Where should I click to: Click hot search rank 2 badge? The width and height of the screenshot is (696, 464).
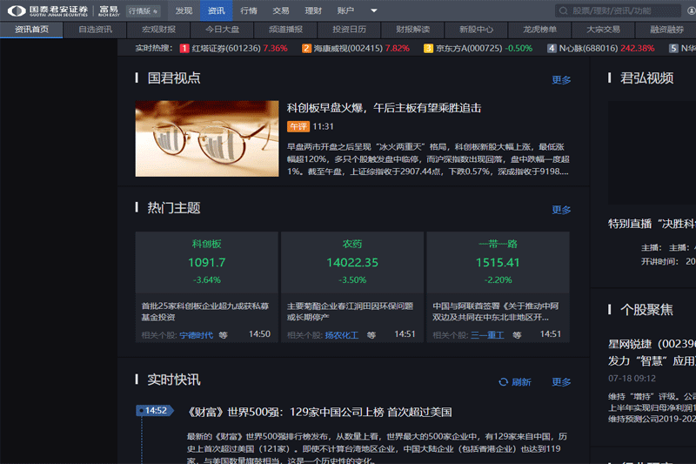(306, 49)
